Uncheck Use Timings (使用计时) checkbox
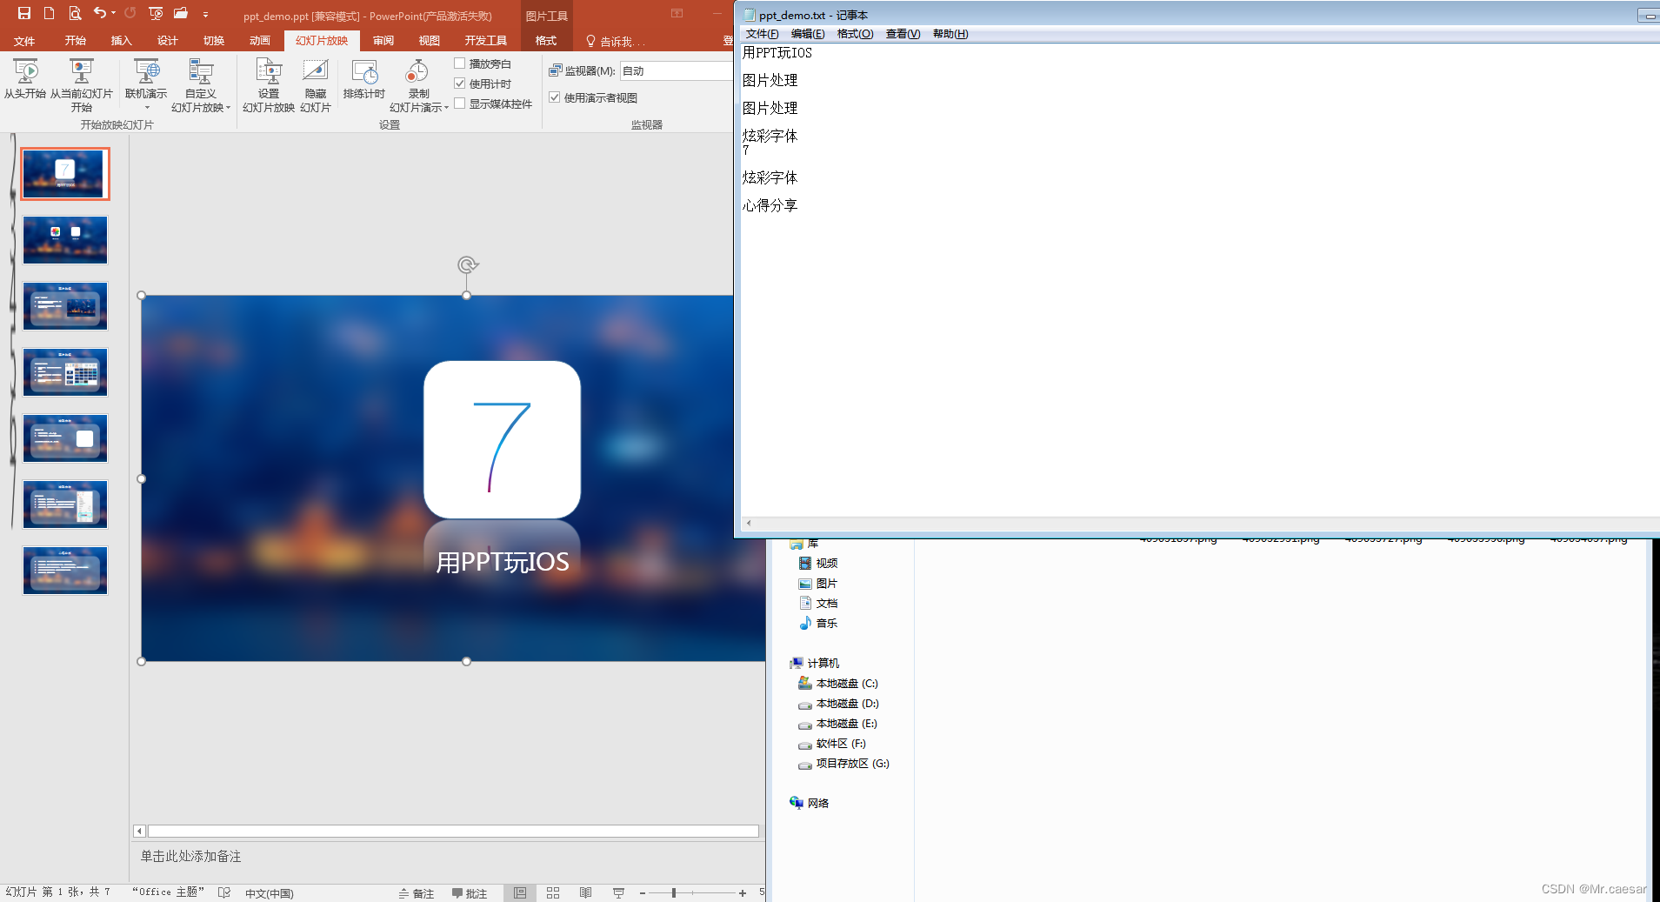 460,84
